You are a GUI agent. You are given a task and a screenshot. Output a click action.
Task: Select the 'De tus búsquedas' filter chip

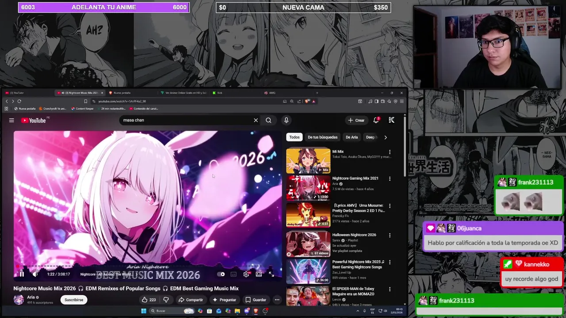(x=322, y=137)
